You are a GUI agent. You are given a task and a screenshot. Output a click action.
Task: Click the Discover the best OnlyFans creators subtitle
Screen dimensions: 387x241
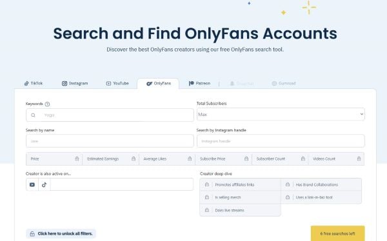(195, 50)
